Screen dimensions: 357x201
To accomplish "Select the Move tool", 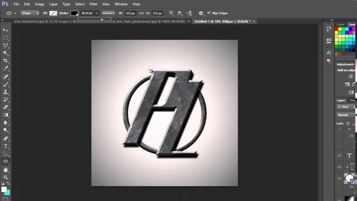I will point(6,30).
